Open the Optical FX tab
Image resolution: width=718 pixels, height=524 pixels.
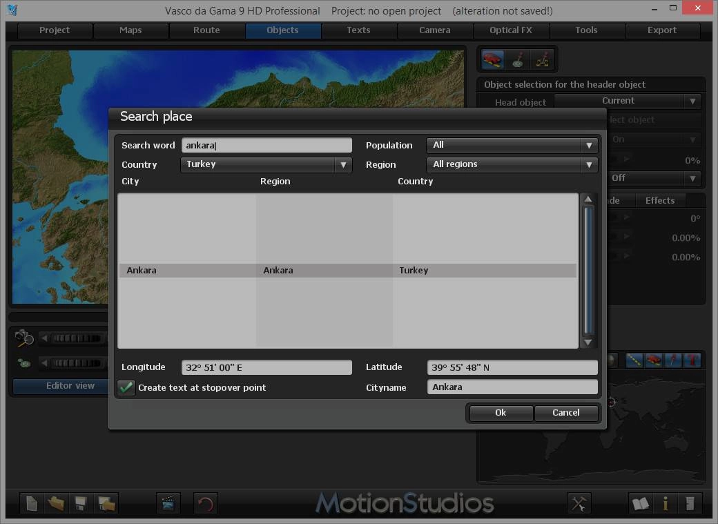(x=511, y=30)
